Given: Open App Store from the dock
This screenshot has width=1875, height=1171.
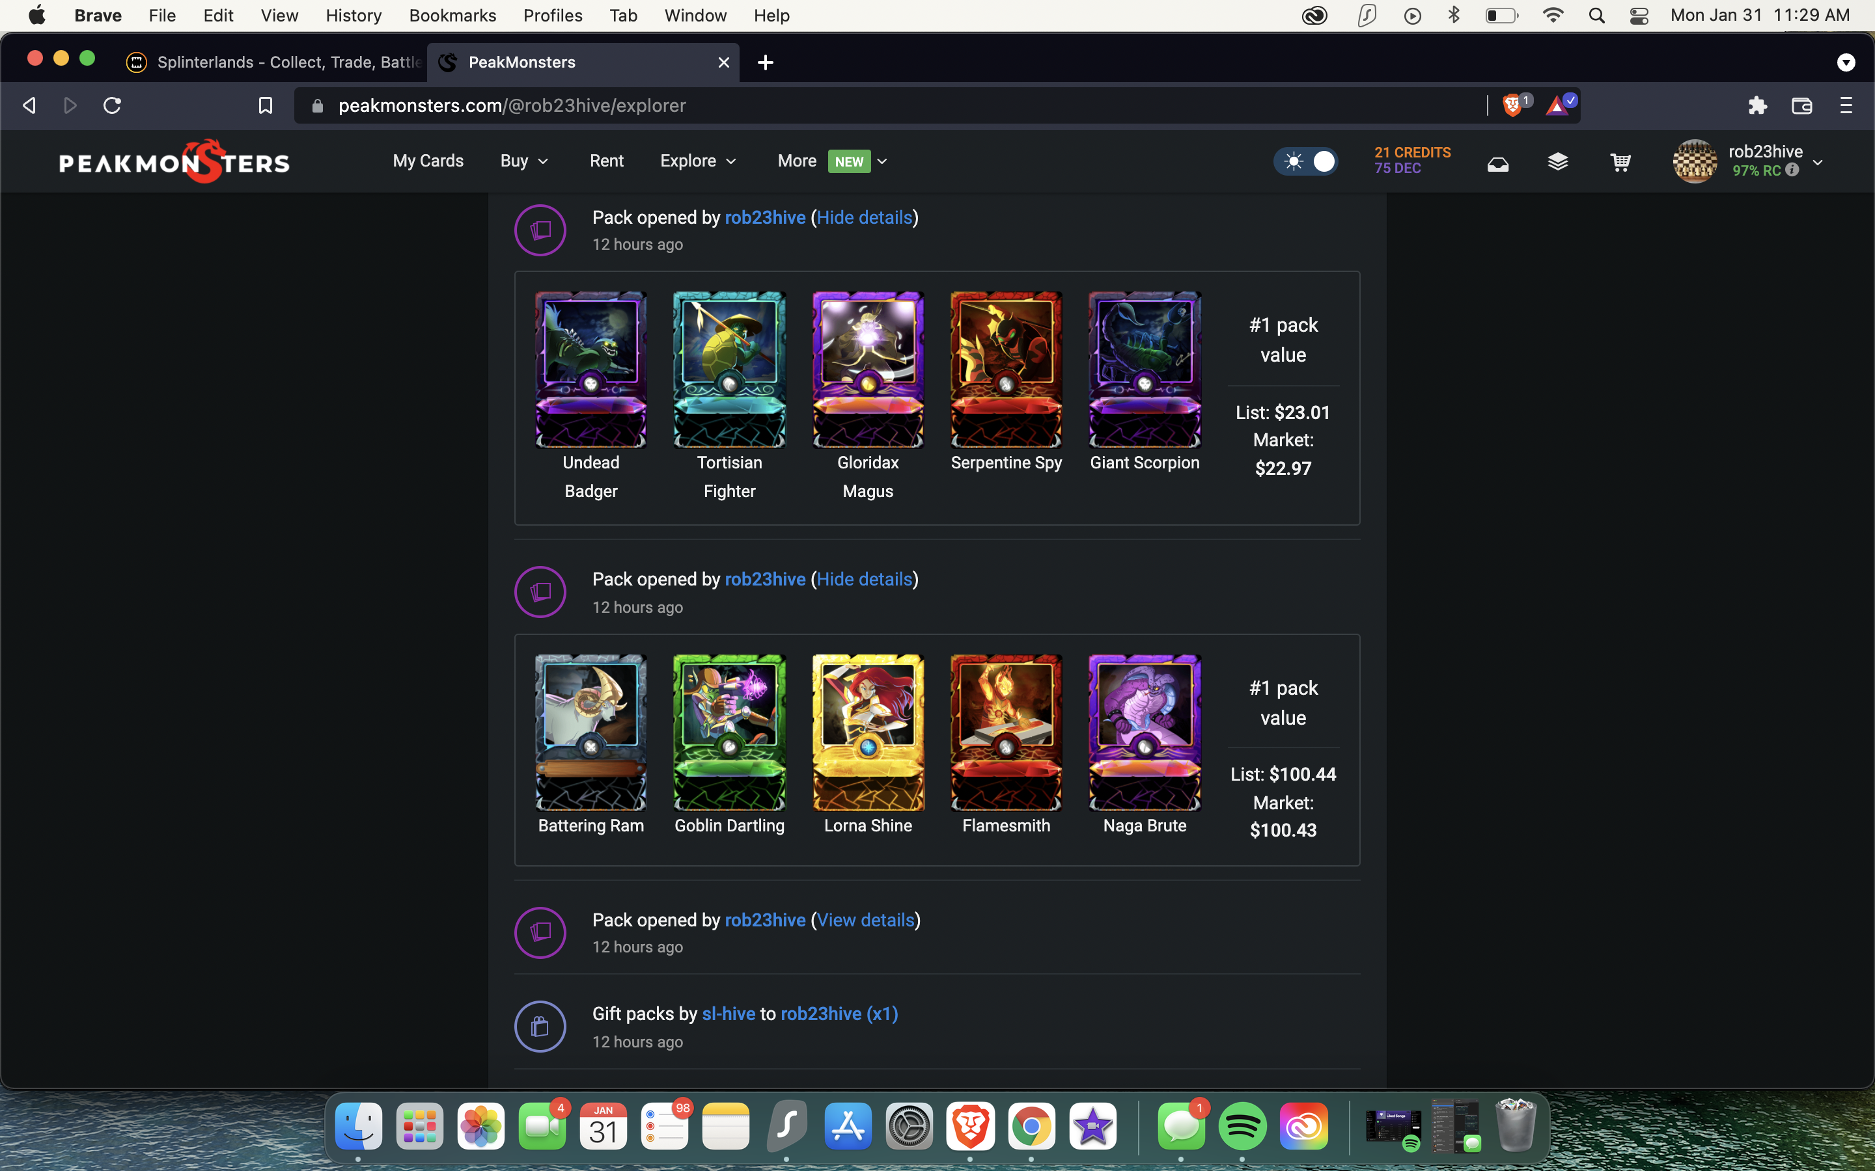Looking at the screenshot, I should 848,1126.
